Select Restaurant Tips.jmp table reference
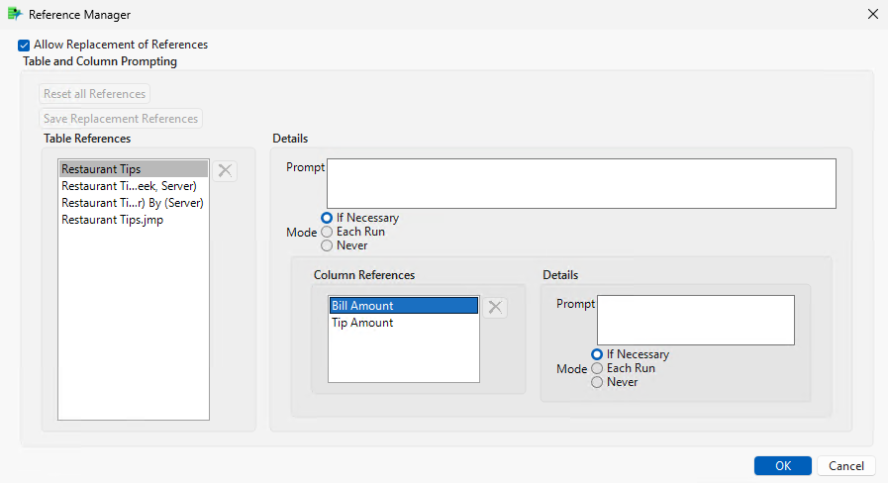This screenshot has width=888, height=483. point(134,220)
